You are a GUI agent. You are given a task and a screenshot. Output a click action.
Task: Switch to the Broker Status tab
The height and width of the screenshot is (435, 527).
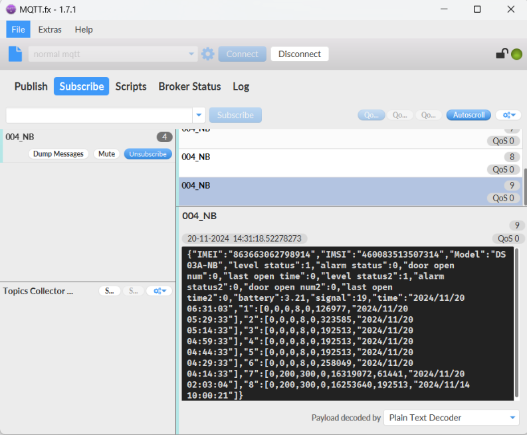tap(189, 86)
